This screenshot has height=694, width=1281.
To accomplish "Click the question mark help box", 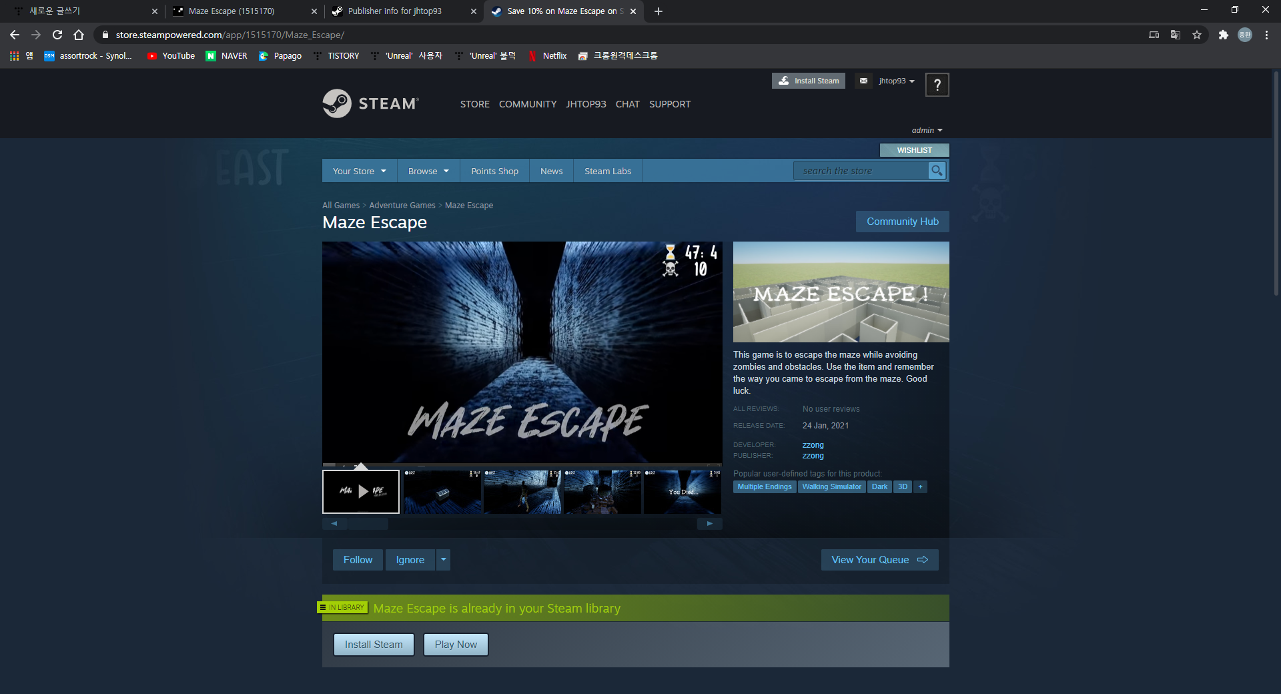I will click(937, 85).
